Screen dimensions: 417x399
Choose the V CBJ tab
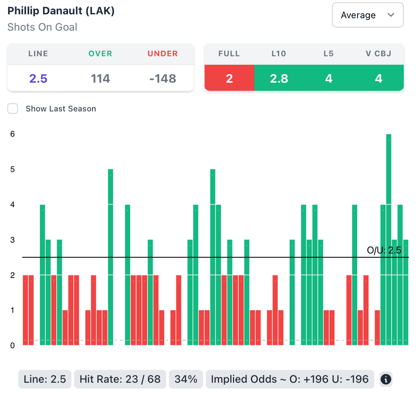point(378,54)
